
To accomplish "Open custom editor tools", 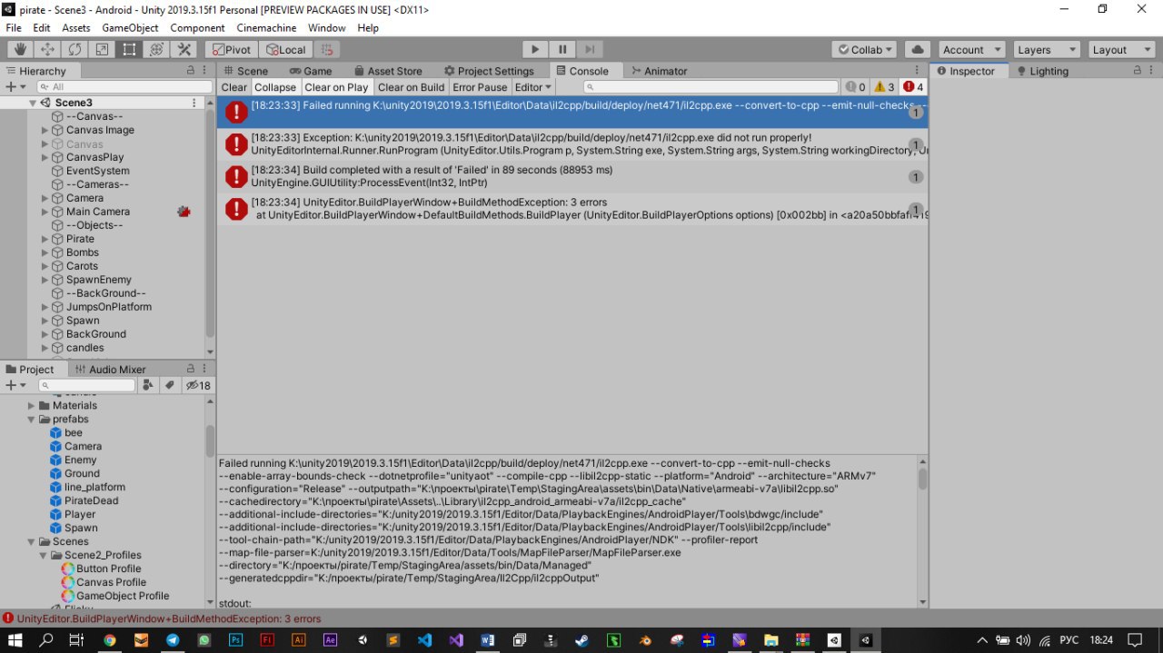I will tap(184, 50).
